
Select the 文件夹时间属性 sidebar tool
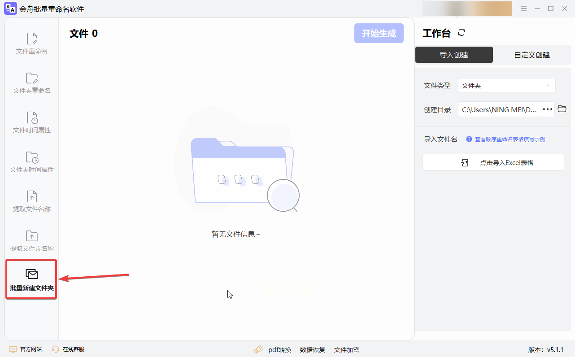(x=31, y=162)
